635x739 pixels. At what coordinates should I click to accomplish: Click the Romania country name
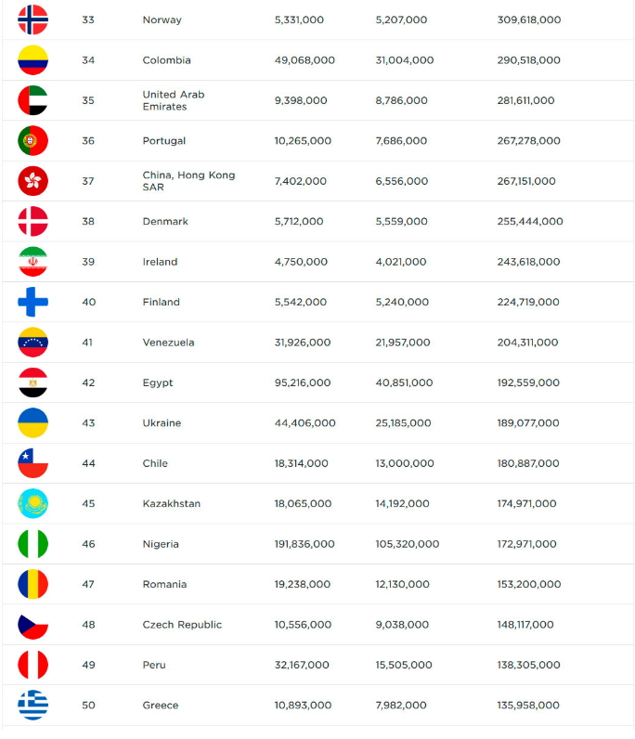[x=164, y=584]
